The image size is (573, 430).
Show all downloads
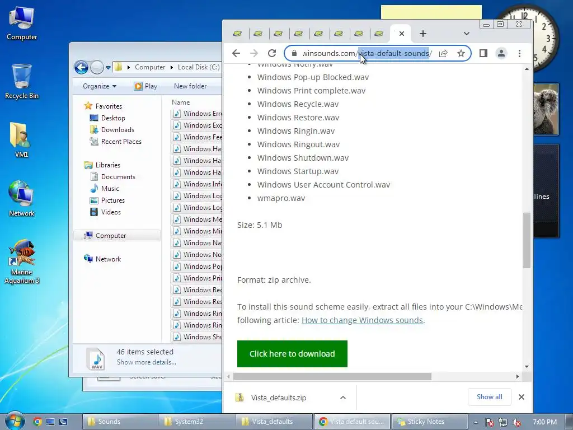click(x=489, y=397)
